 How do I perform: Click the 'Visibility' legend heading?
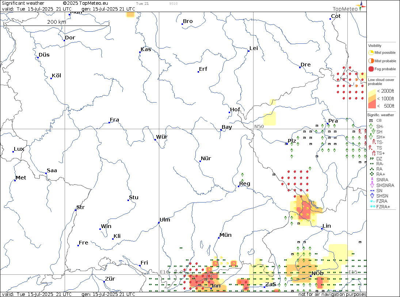(374, 46)
